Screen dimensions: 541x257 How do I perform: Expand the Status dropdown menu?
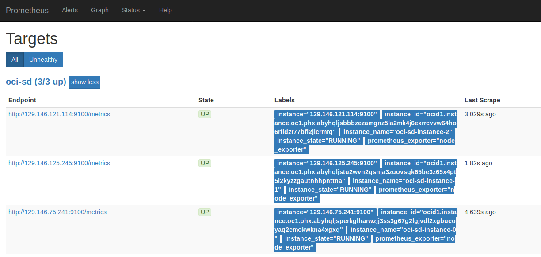[x=133, y=10]
